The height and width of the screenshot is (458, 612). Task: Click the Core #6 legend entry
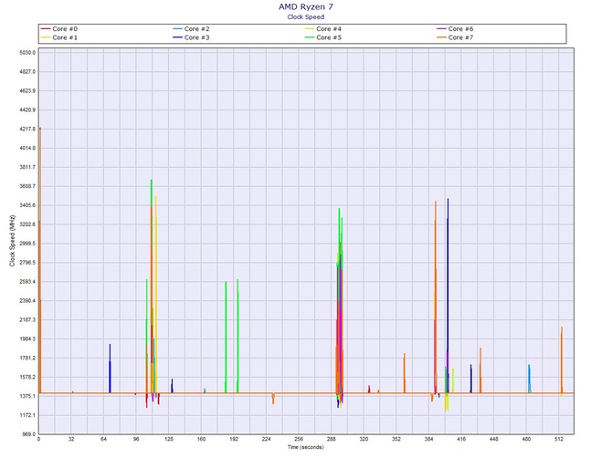point(455,29)
